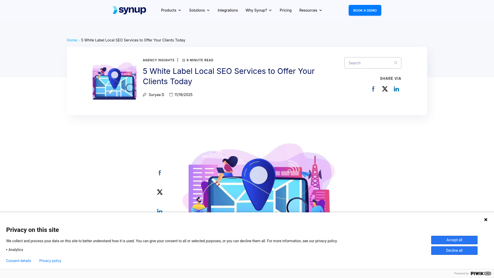Click the calendar icon beside 11/19/2025
The width and height of the screenshot is (494, 278).
coord(171,94)
